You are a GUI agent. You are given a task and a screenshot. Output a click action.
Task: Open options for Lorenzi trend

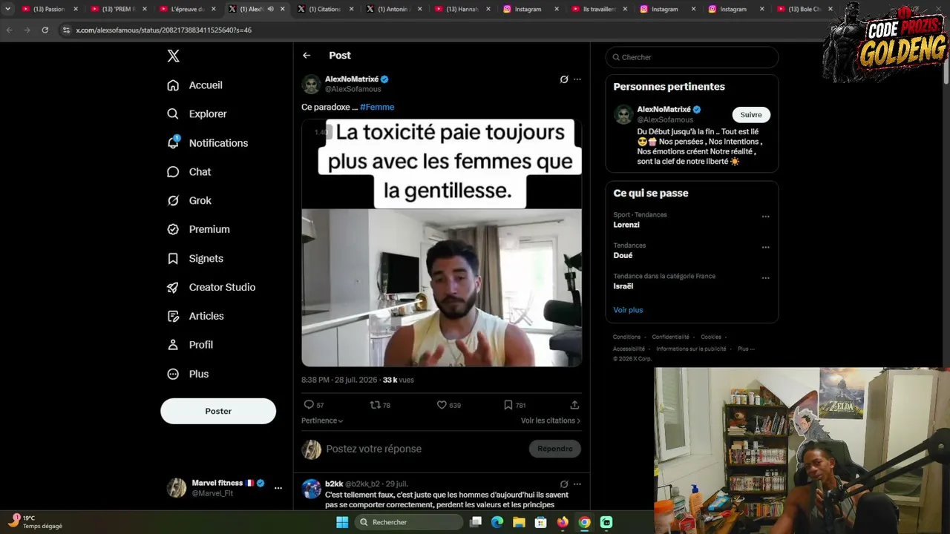pos(765,217)
